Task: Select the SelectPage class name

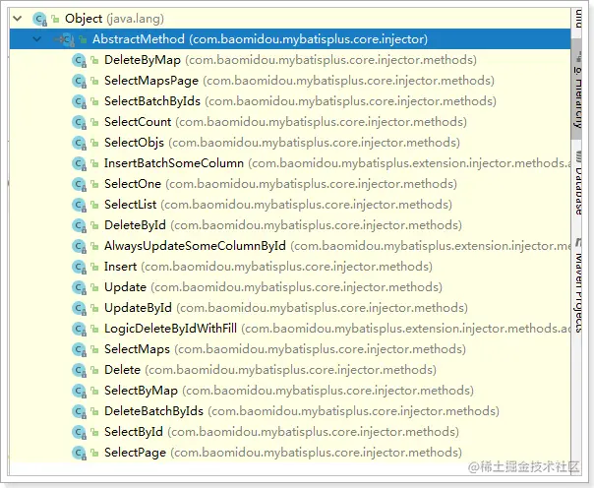Action: pos(135,453)
